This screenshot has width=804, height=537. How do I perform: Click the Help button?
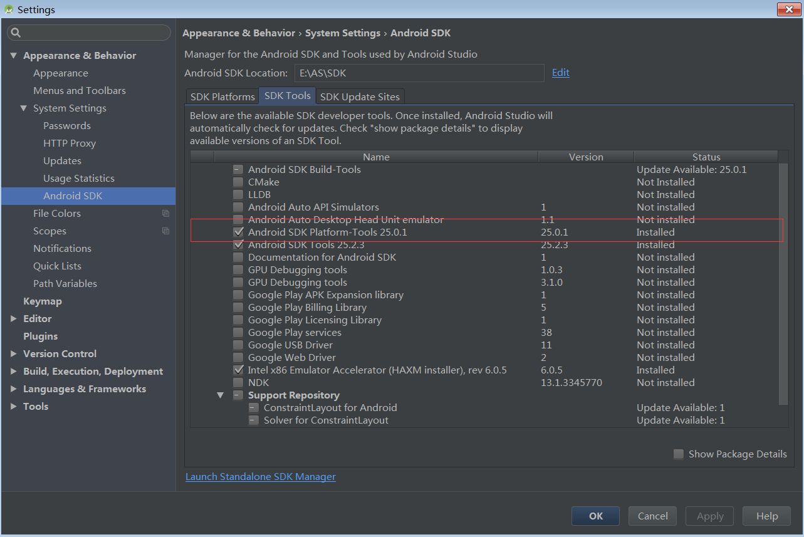[x=767, y=516]
